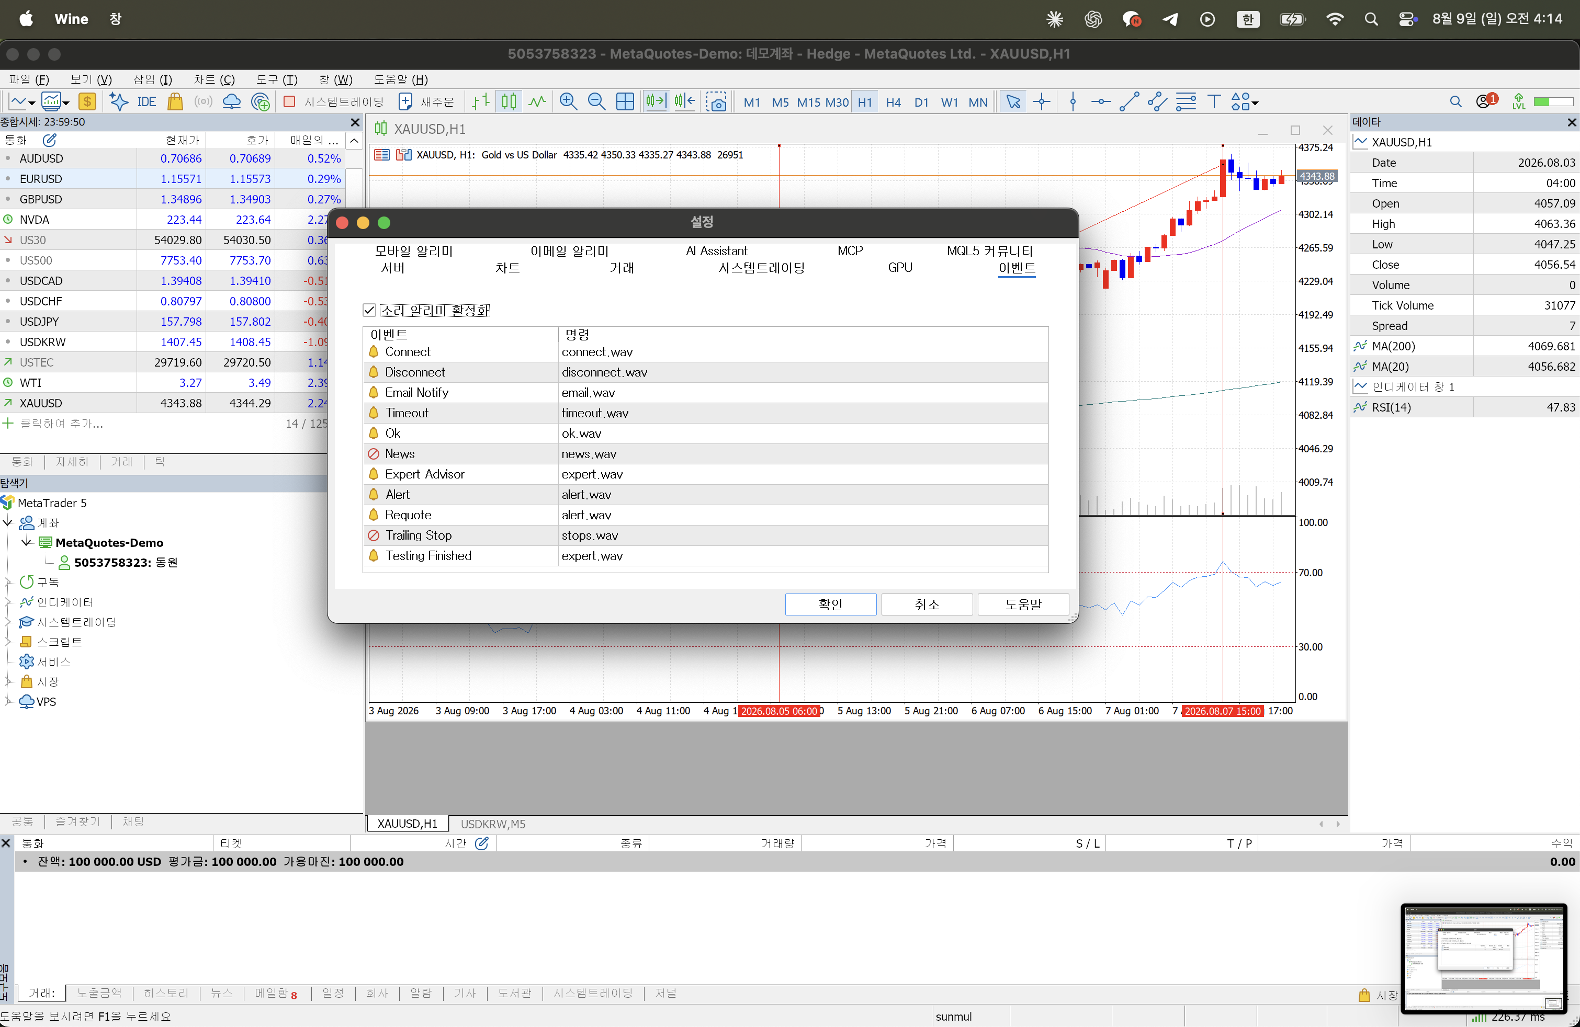Toggle chart shift icon
The image size is (1580, 1027).
click(x=684, y=101)
